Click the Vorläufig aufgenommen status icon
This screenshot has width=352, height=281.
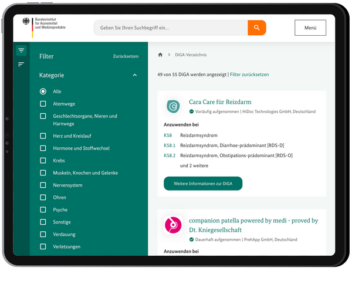[x=191, y=111]
